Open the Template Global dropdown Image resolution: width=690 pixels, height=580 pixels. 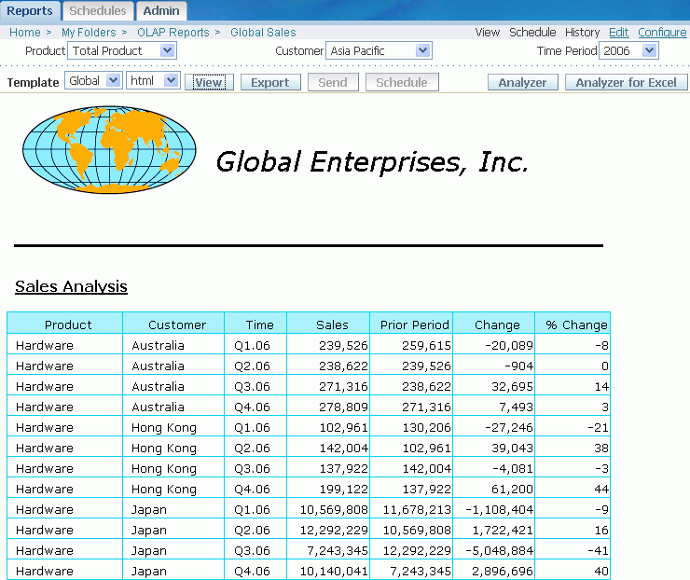pyautogui.click(x=93, y=80)
